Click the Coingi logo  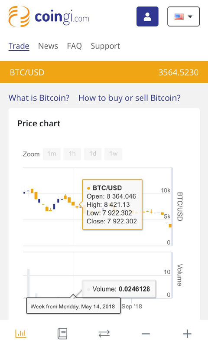[x=49, y=16]
